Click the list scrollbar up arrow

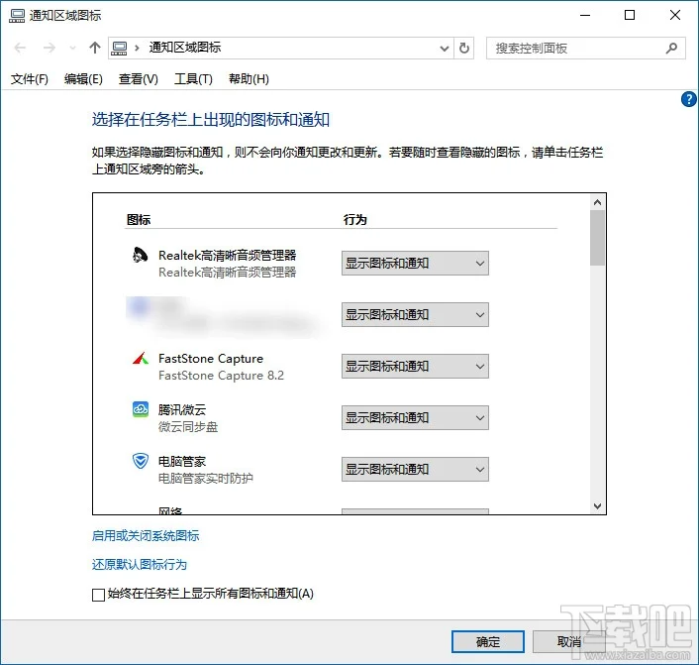[x=597, y=202]
